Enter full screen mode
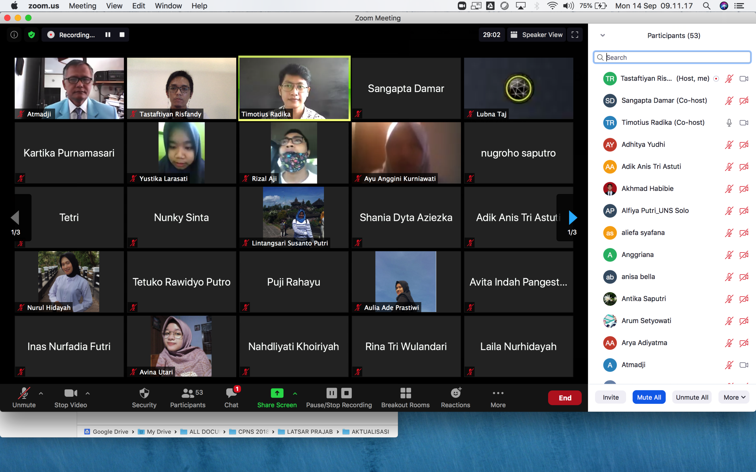 click(575, 35)
